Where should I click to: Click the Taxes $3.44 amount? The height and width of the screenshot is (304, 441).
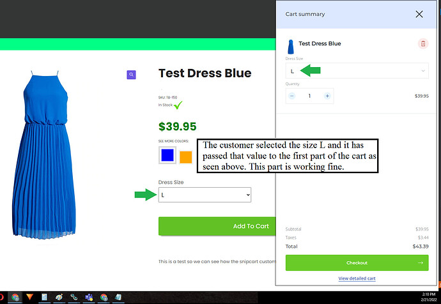point(423,238)
